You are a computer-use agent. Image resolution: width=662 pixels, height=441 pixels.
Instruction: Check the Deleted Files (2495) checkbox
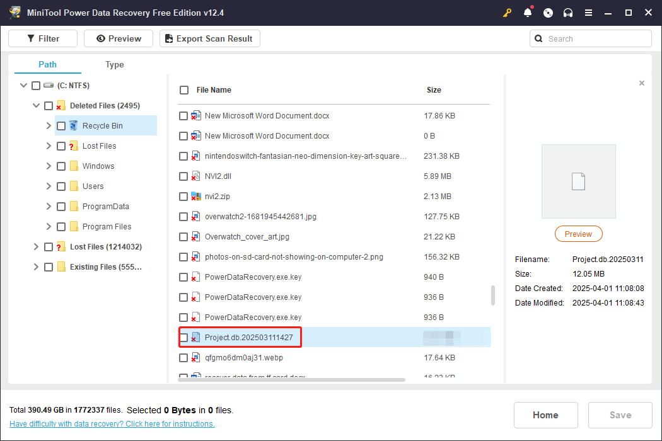coord(49,106)
